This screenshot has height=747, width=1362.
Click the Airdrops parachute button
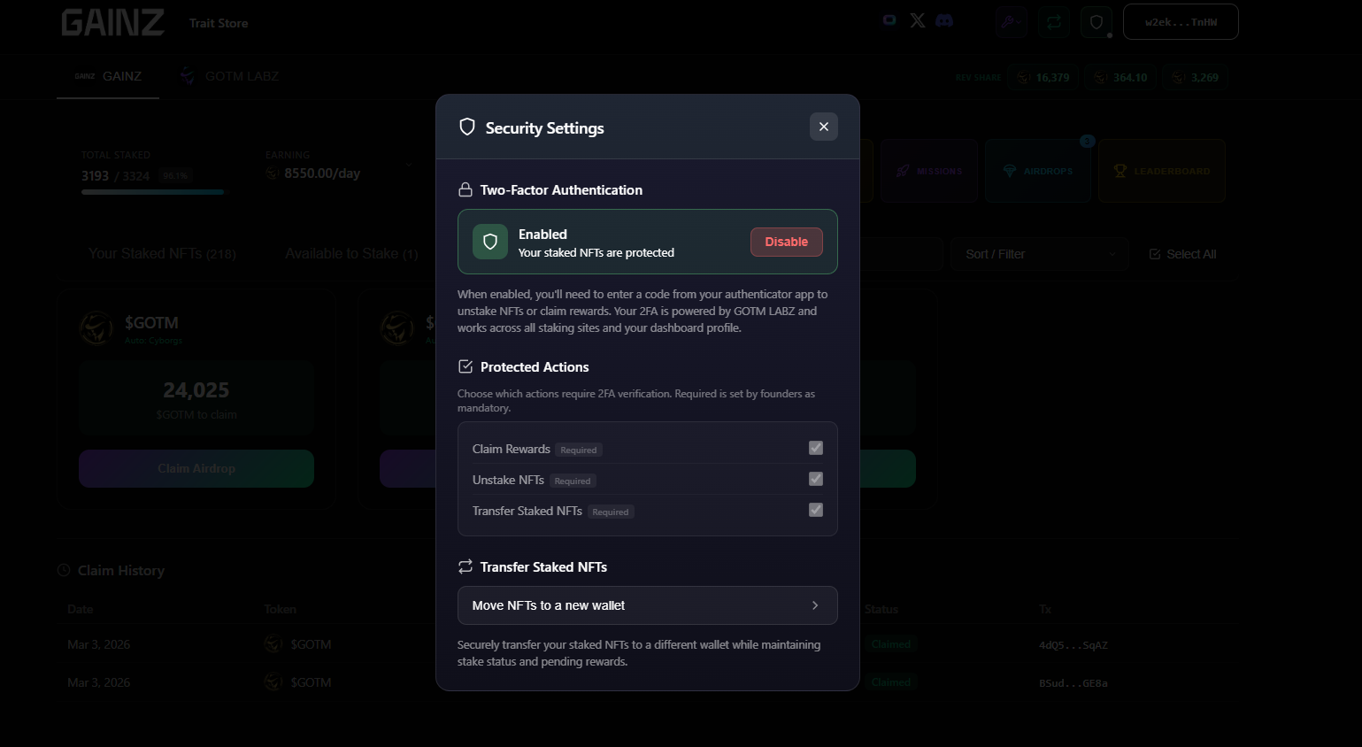[x=1038, y=171]
